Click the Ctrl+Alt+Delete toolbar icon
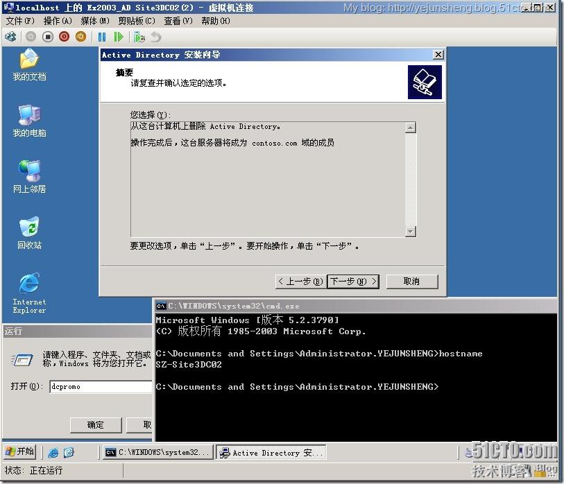 [11, 37]
